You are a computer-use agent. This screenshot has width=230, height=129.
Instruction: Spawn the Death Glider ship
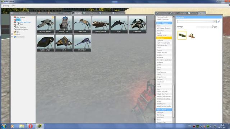(x=82, y=25)
